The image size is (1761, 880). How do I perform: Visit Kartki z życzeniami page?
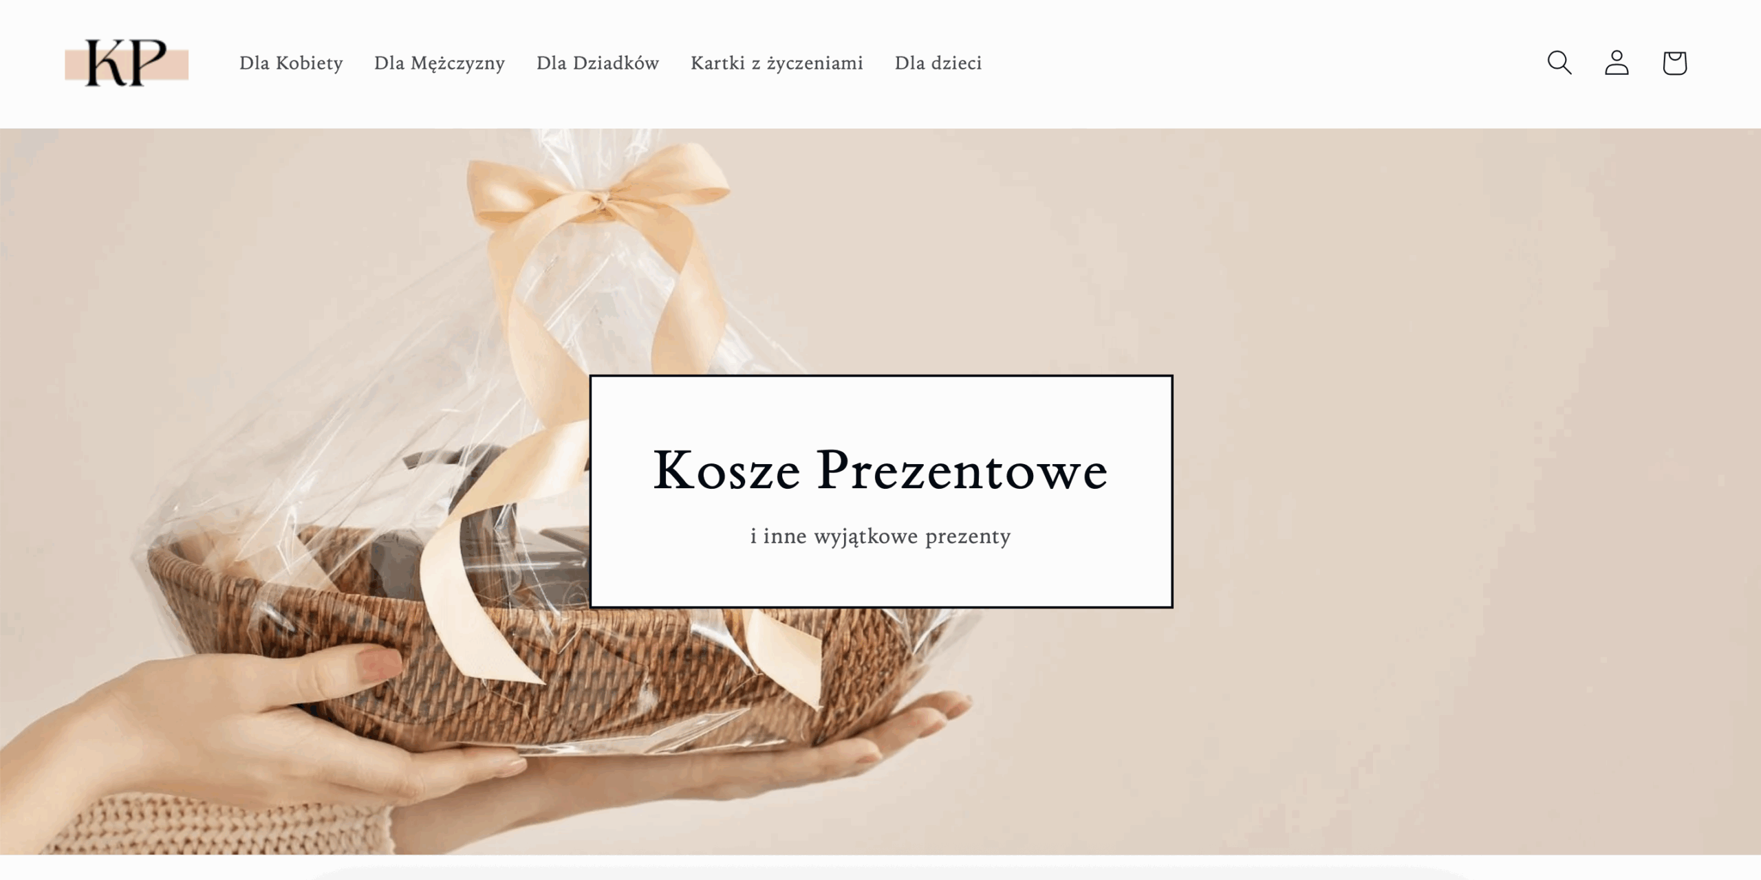click(777, 63)
